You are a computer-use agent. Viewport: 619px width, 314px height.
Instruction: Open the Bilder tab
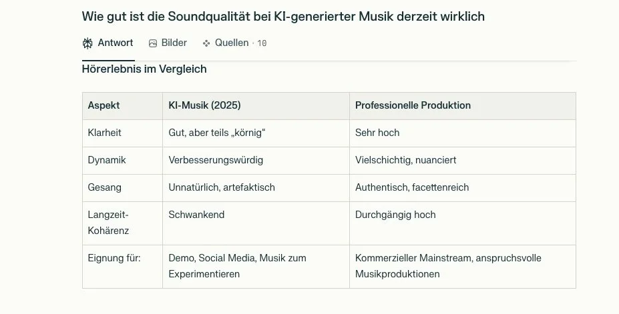pyautogui.click(x=168, y=43)
